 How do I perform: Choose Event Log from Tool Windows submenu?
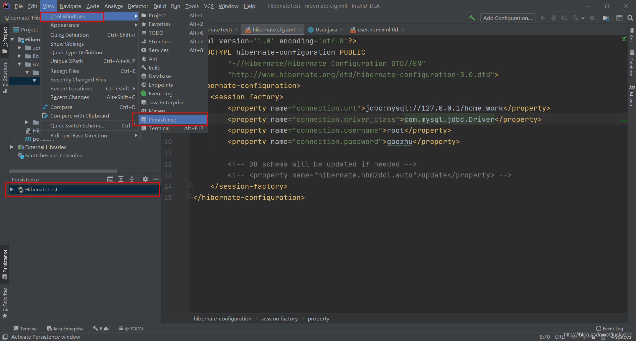point(173,94)
